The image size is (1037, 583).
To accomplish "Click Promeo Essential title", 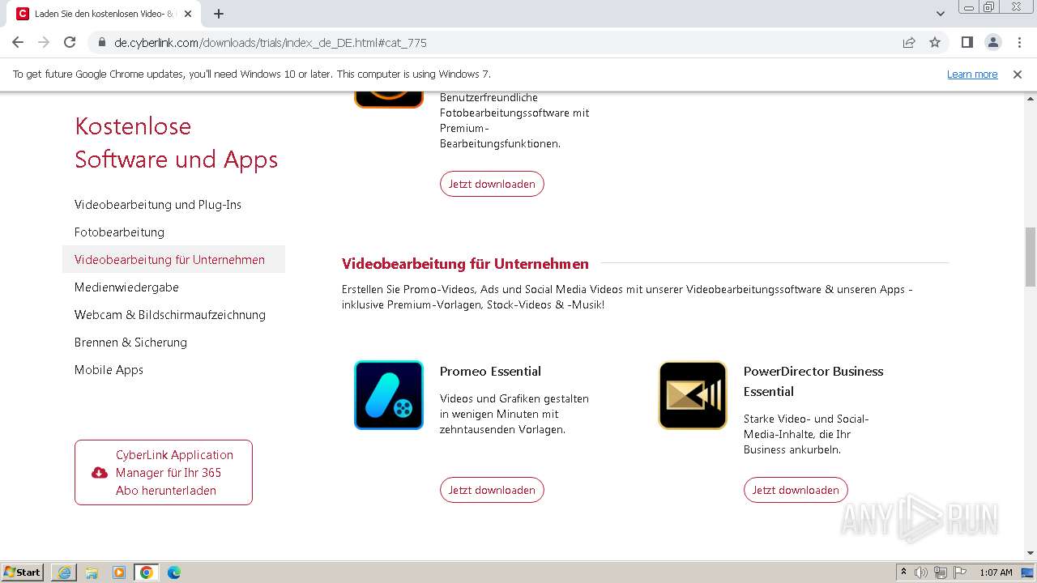I will coord(490,372).
